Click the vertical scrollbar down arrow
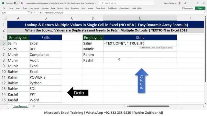The width and height of the screenshot is (207, 116). 206,104
